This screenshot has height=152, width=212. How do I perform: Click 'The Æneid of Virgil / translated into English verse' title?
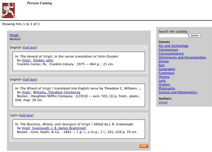point(80,88)
